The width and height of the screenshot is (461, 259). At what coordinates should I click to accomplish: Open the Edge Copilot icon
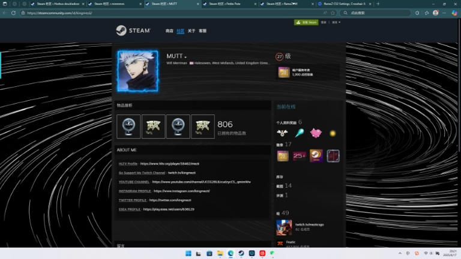click(454, 13)
